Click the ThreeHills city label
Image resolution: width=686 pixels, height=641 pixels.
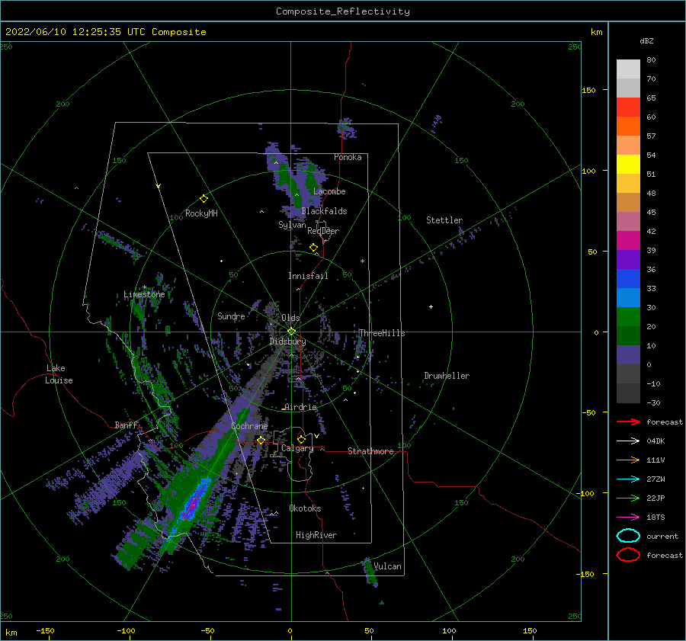382,333
